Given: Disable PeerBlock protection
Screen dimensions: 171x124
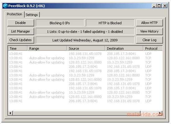Looking at the screenshot, I should pyautogui.click(x=21, y=23).
